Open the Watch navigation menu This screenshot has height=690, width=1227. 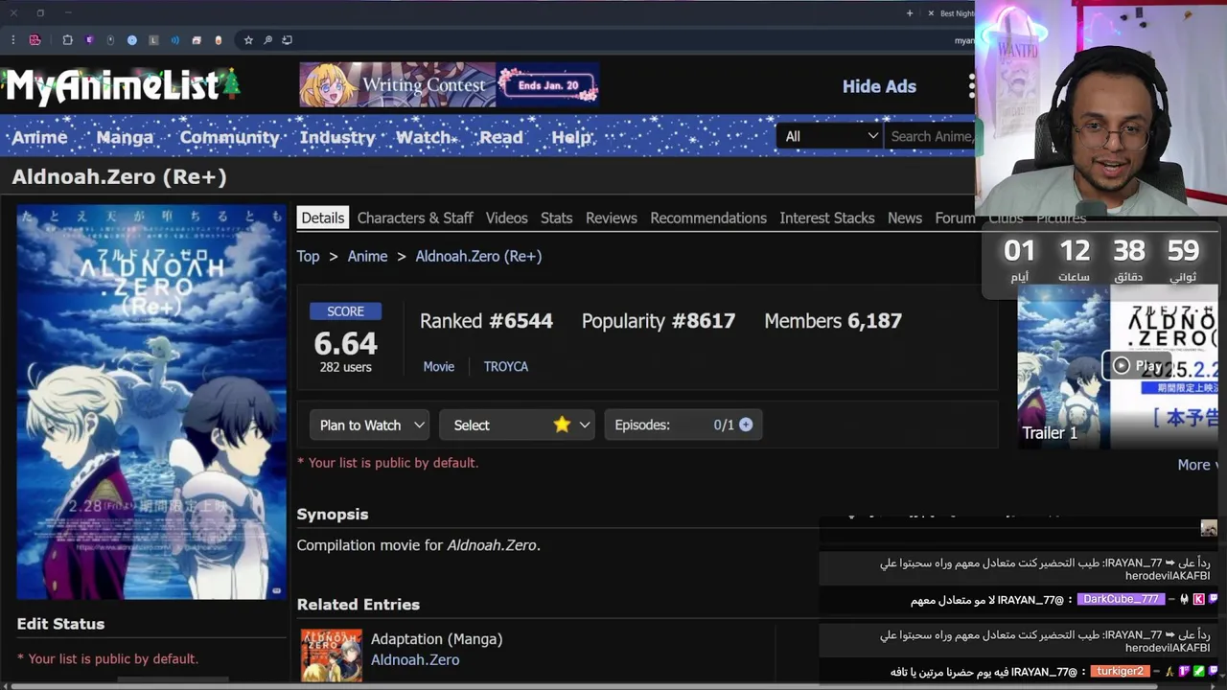click(x=425, y=137)
